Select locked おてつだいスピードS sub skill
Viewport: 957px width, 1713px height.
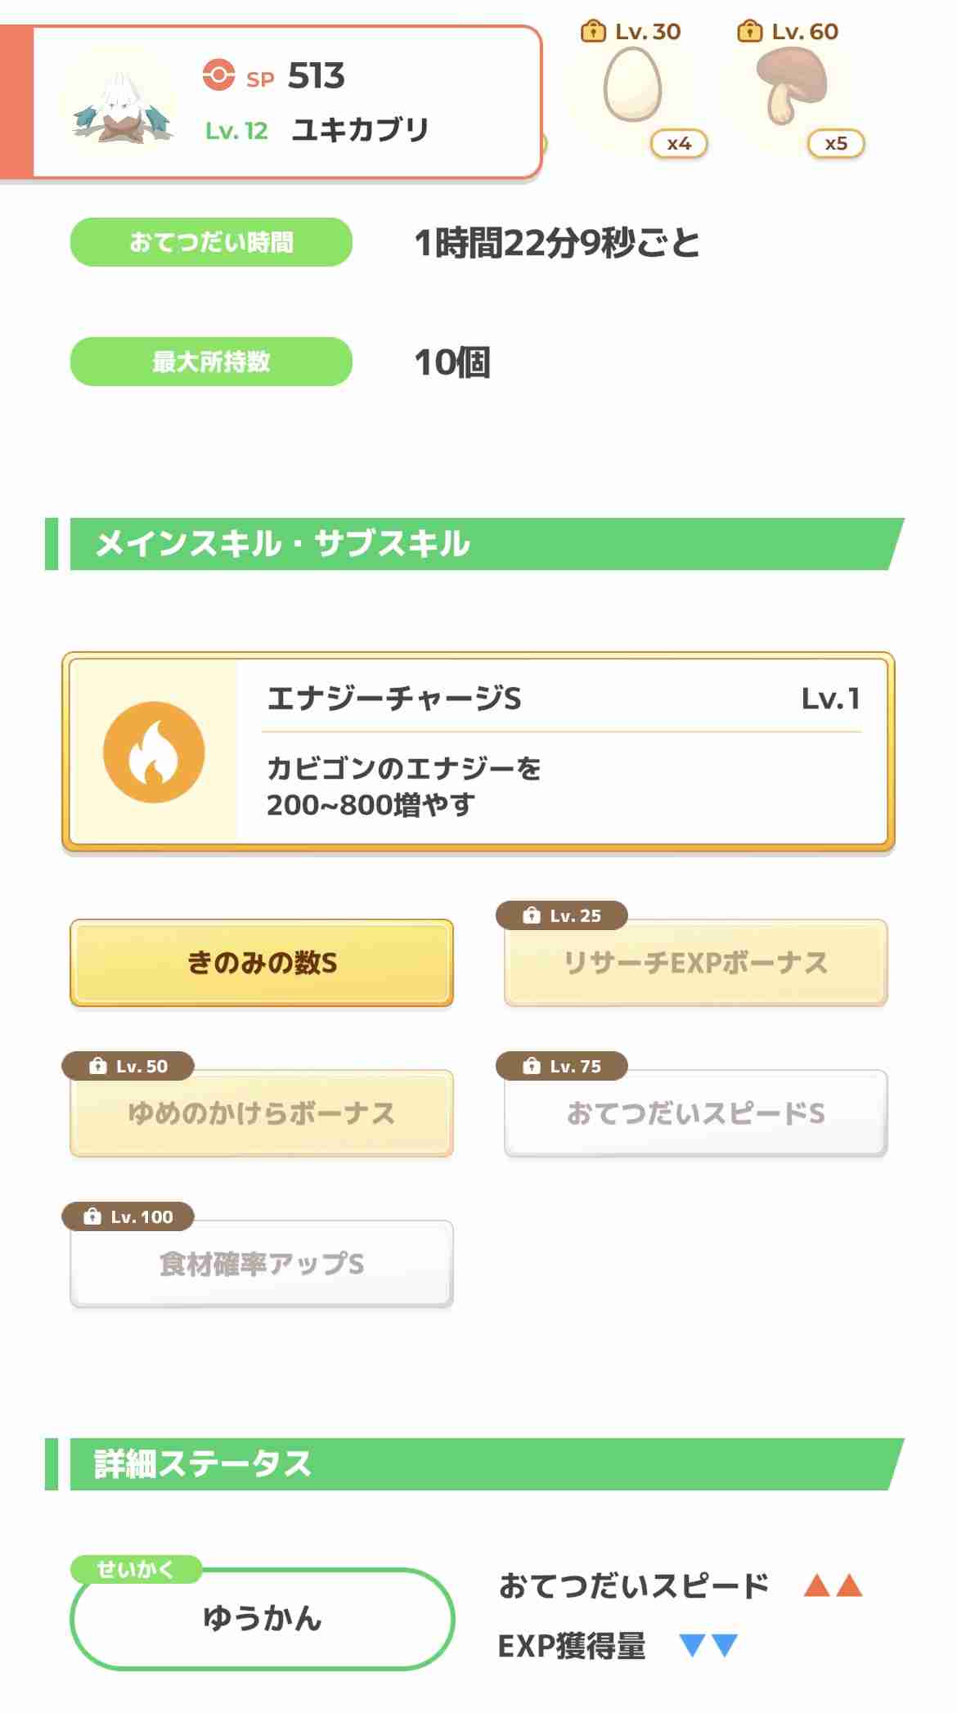(696, 1113)
